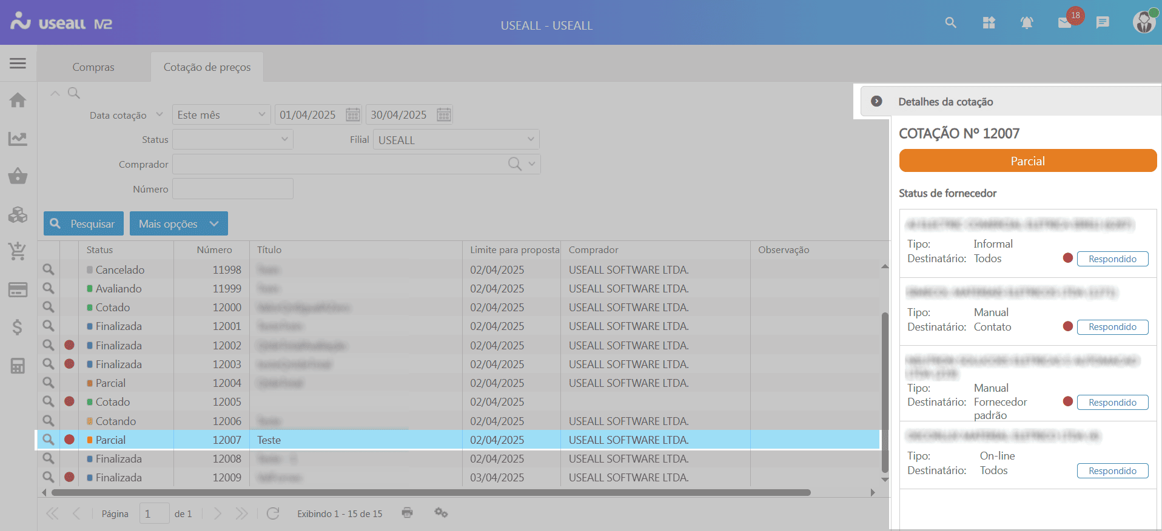The height and width of the screenshot is (531, 1162).
Task: Go to the first page arrows
Action: point(52,513)
